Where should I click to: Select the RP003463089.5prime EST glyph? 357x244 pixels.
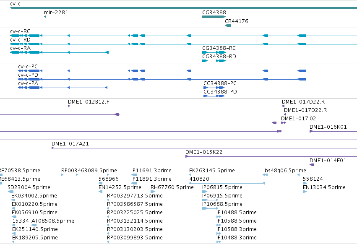pyautogui.click(x=85, y=175)
